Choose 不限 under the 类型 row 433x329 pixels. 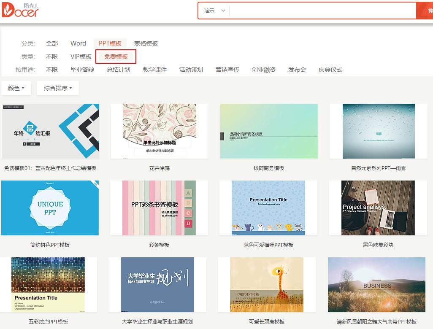[52, 56]
